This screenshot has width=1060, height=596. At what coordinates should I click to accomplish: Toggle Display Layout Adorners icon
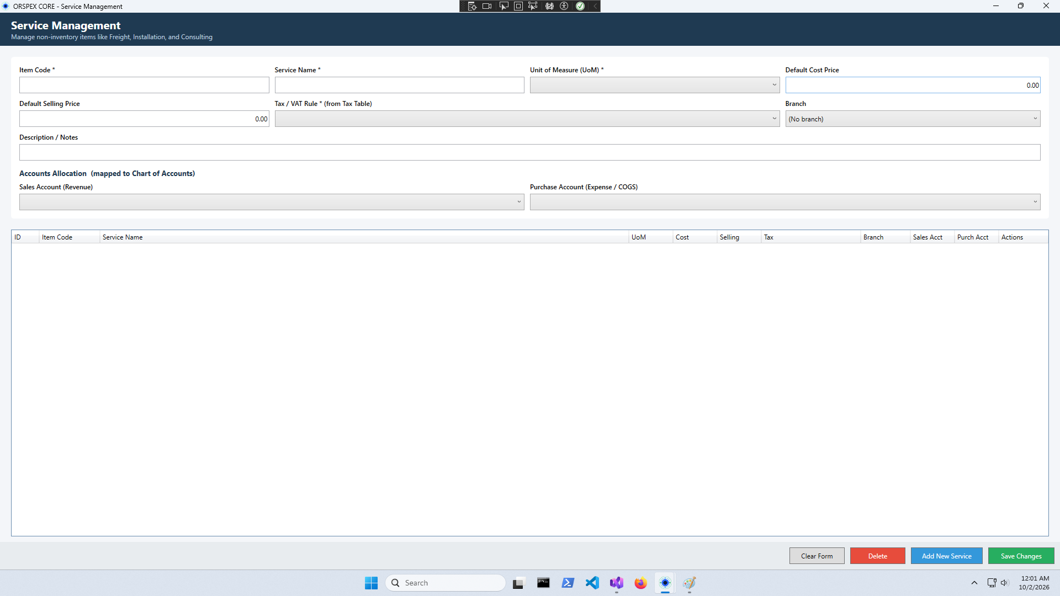point(518,6)
